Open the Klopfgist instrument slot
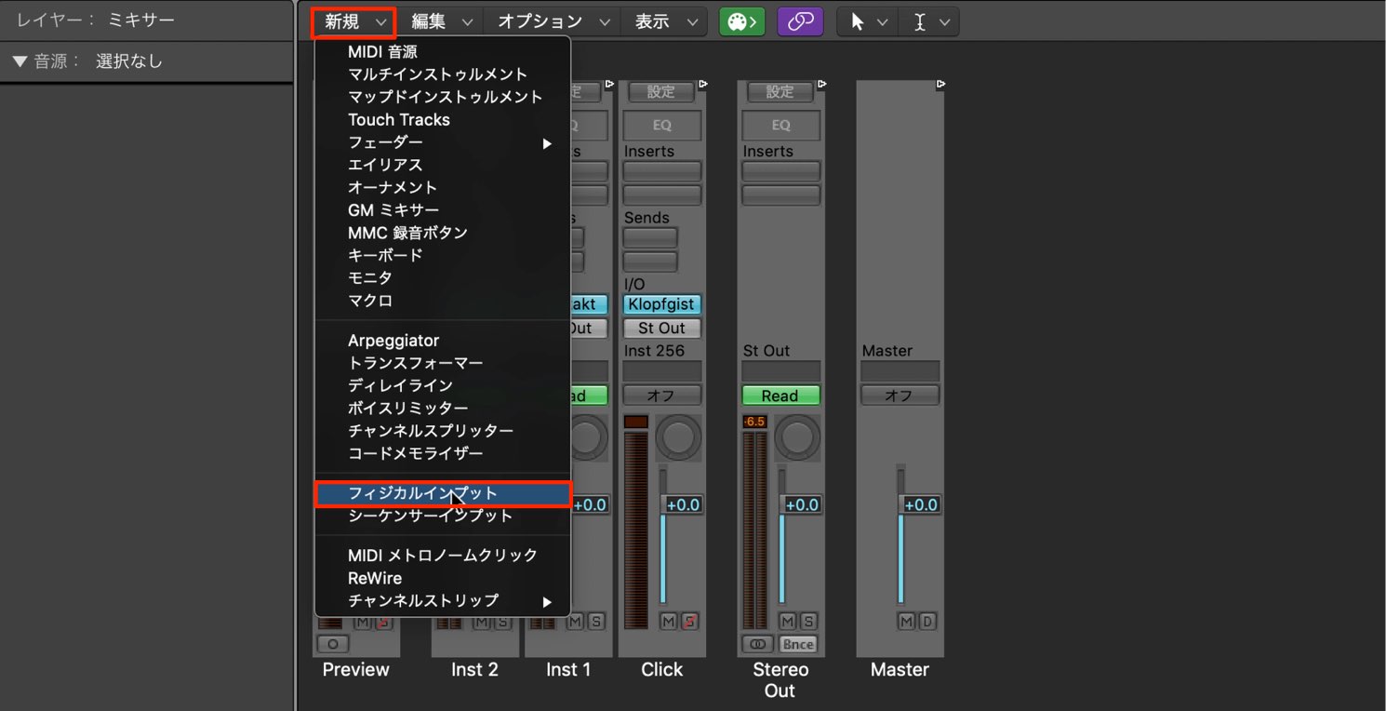Screen dimensions: 1386x711 pos(661,304)
